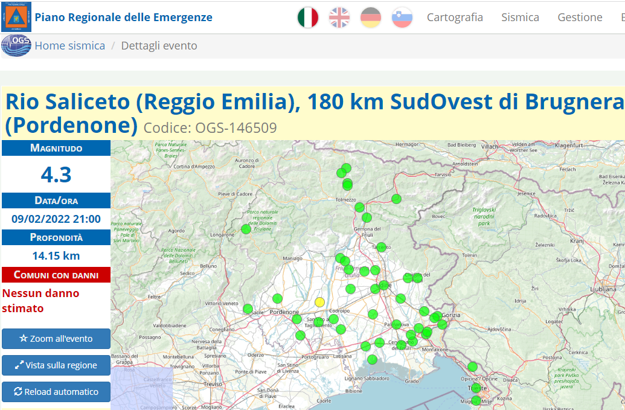Open Piano Regionale delle Emergenze home link
The height and width of the screenshot is (410, 625).
(x=123, y=18)
